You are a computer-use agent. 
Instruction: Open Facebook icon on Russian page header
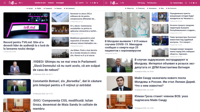pyautogui.click(x=189, y=3)
